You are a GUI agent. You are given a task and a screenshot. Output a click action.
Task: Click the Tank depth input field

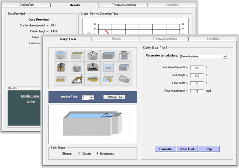point(197,83)
